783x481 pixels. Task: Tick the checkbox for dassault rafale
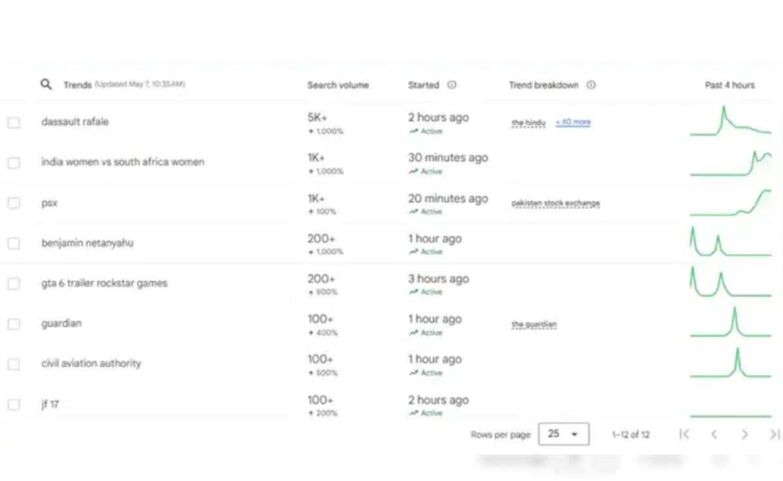tap(14, 123)
